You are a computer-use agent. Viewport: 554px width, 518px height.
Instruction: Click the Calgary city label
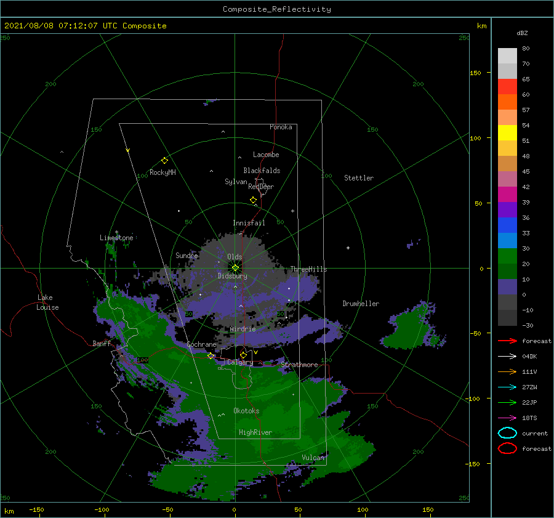(240, 362)
